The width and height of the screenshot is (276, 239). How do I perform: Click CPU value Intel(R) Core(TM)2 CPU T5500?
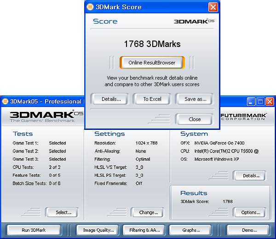pos(226,151)
